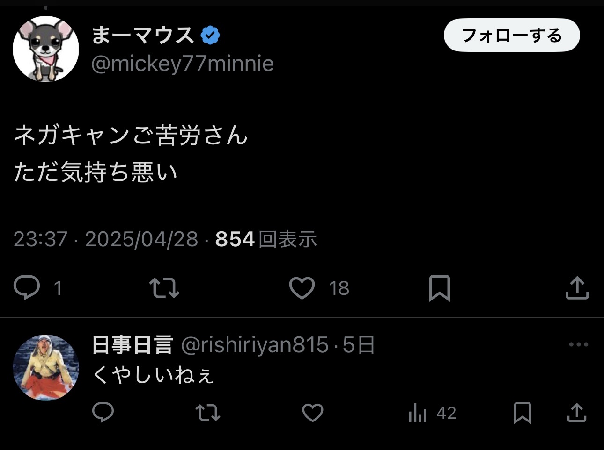Open more options on reply
Viewport: 604px width, 450px height.
click(x=578, y=345)
